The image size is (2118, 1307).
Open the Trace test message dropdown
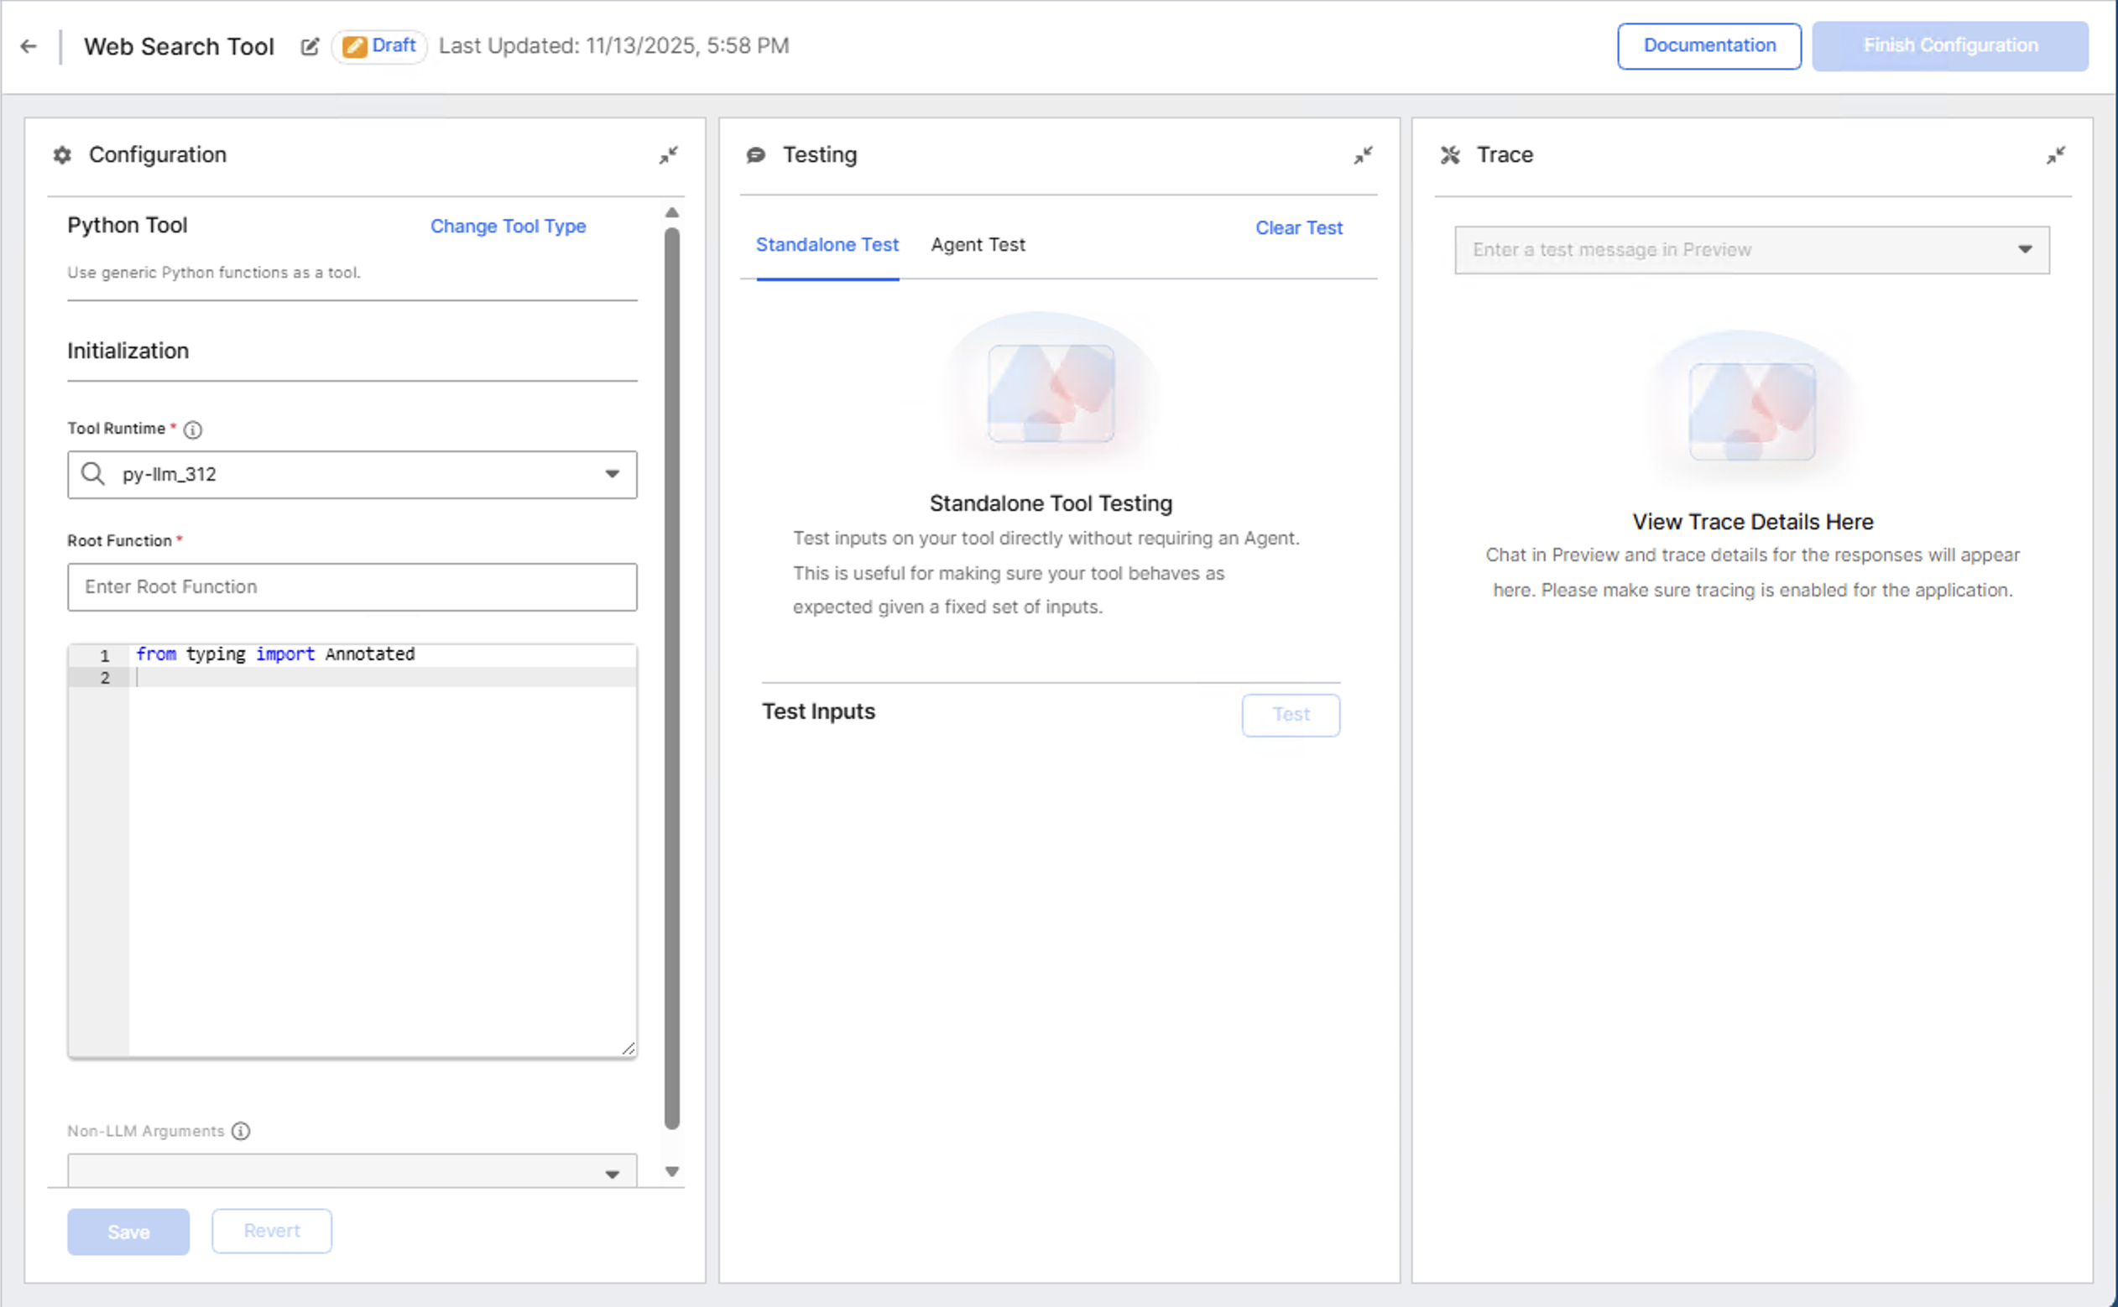[x=2025, y=250]
